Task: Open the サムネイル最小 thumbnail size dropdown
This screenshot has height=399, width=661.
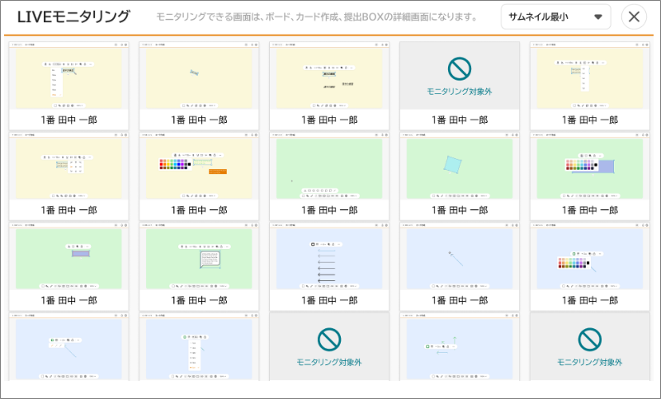Action: [555, 16]
